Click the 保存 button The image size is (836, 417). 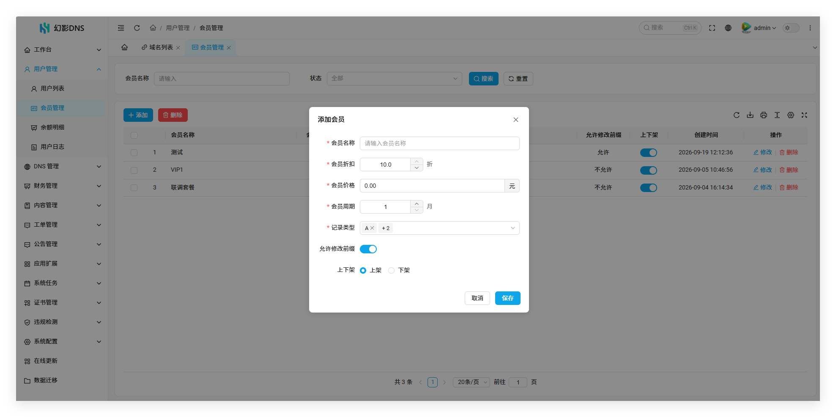pos(507,298)
